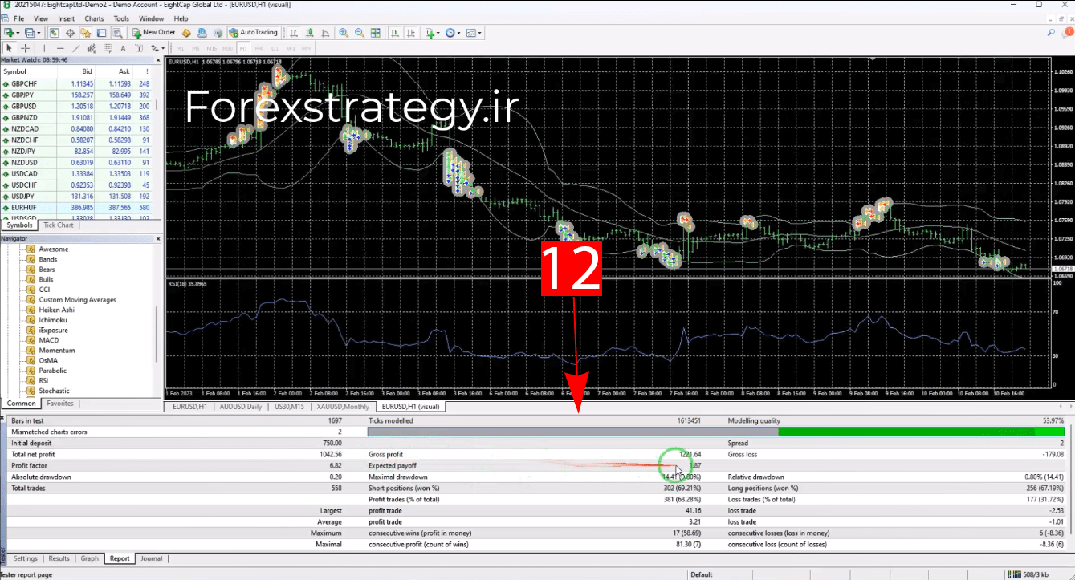This screenshot has width=1075, height=580.
Task: Click the New Order button
Action: 154,33
